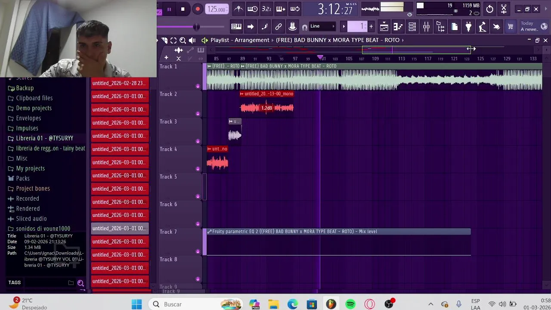Mute Track 5 using its switch
551x310 pixels.
(198, 196)
